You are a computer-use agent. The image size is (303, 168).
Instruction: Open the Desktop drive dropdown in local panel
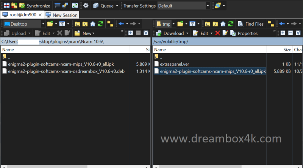[x=25, y=24]
